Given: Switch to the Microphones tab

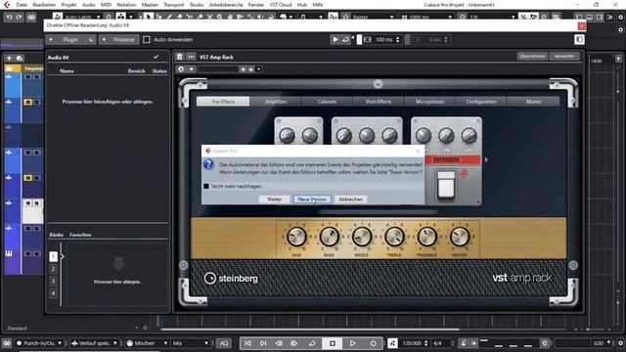Looking at the screenshot, I should pos(430,102).
